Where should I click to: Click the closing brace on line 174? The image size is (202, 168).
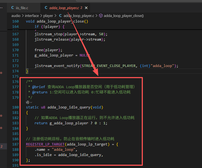tap(27, 71)
